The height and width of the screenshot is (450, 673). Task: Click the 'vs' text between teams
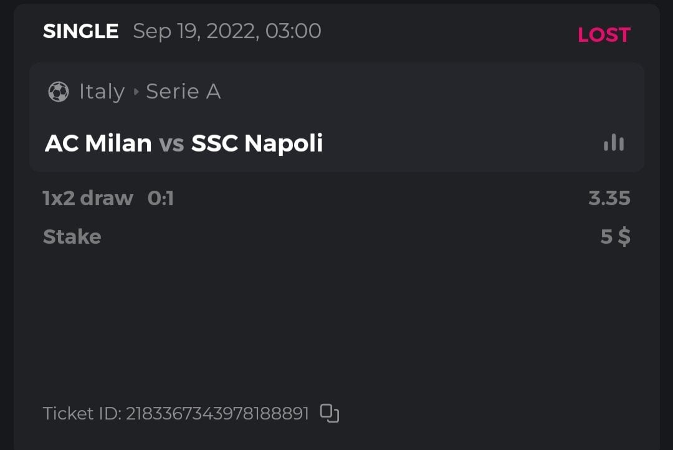(x=171, y=144)
